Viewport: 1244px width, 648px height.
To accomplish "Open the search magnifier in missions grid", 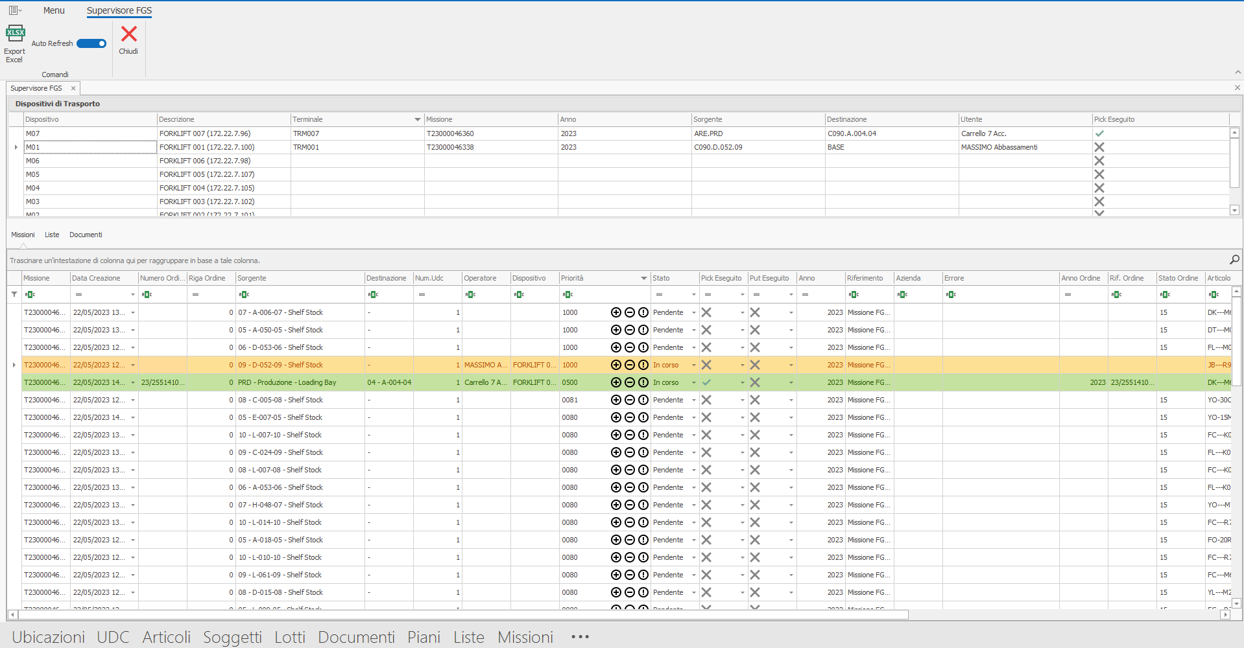I will [1234, 260].
